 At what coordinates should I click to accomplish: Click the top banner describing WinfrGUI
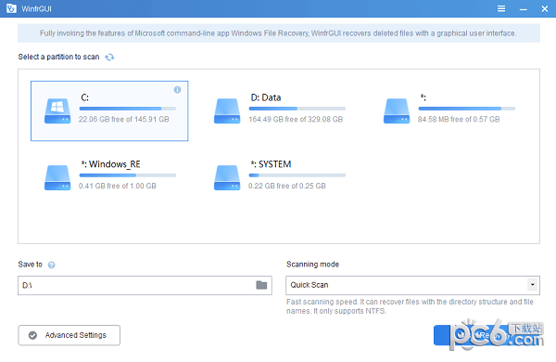279,33
